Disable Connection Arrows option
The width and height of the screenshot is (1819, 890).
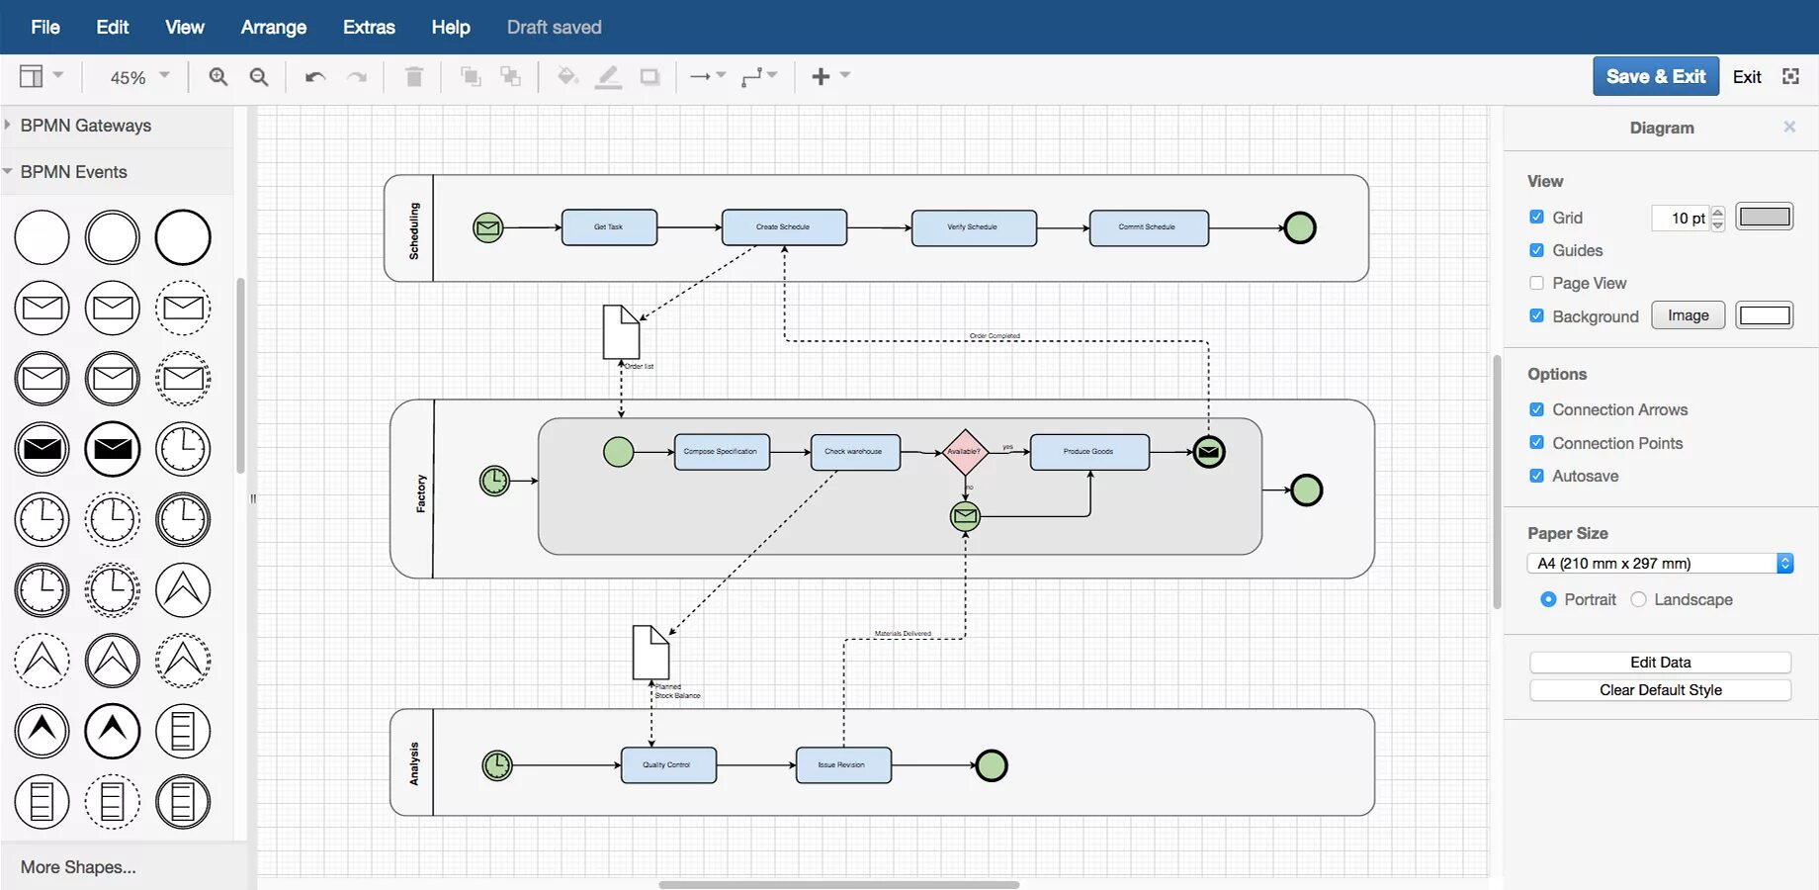pyautogui.click(x=1536, y=409)
